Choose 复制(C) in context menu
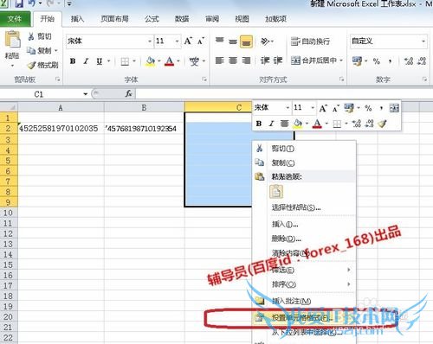433x344 pixels. click(x=304, y=162)
